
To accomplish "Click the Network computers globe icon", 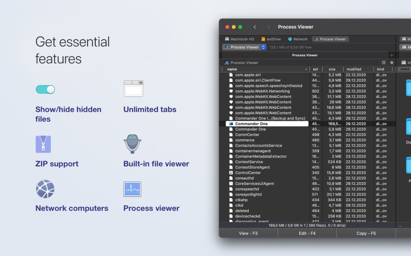I will pos(45,189).
